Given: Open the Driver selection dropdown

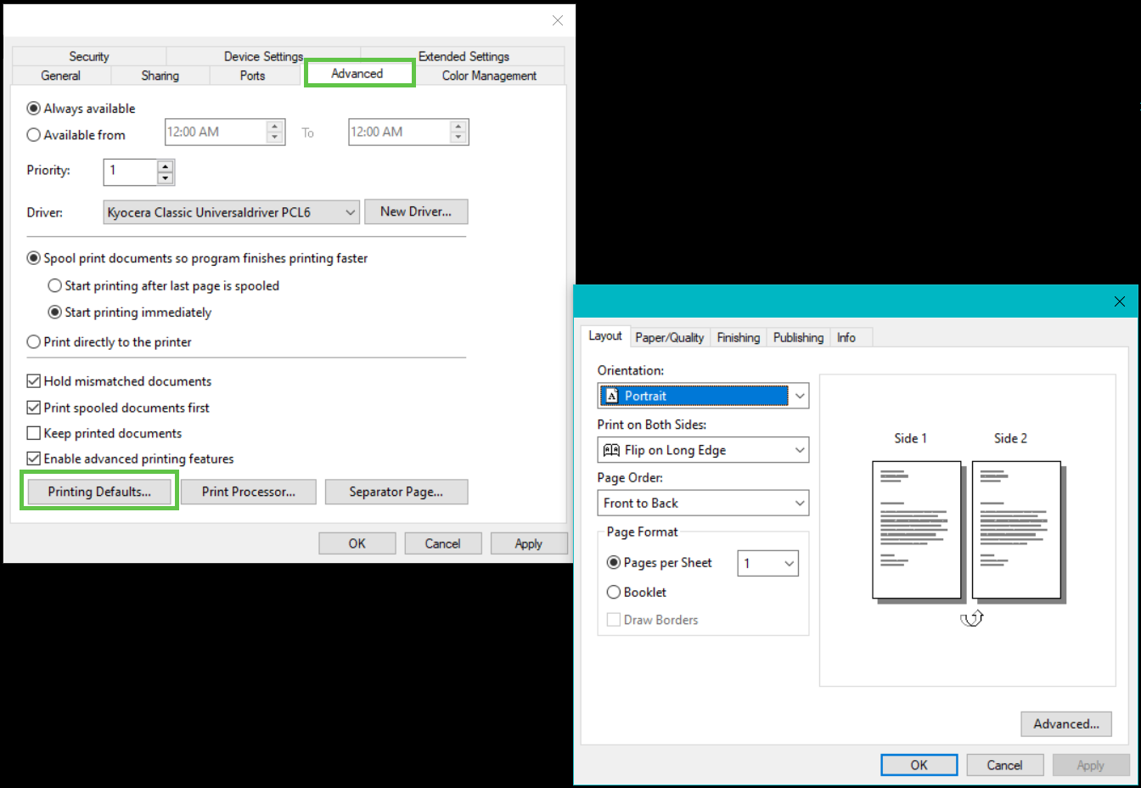Looking at the screenshot, I should pyautogui.click(x=231, y=212).
